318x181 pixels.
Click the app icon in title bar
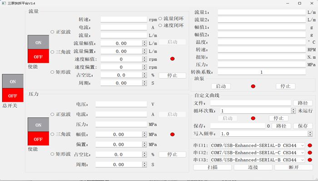click(4, 3)
